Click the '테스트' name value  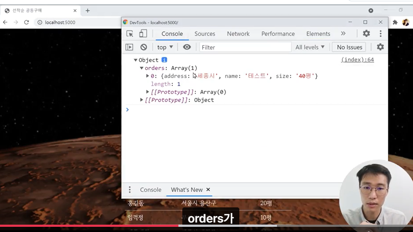tap(257, 76)
